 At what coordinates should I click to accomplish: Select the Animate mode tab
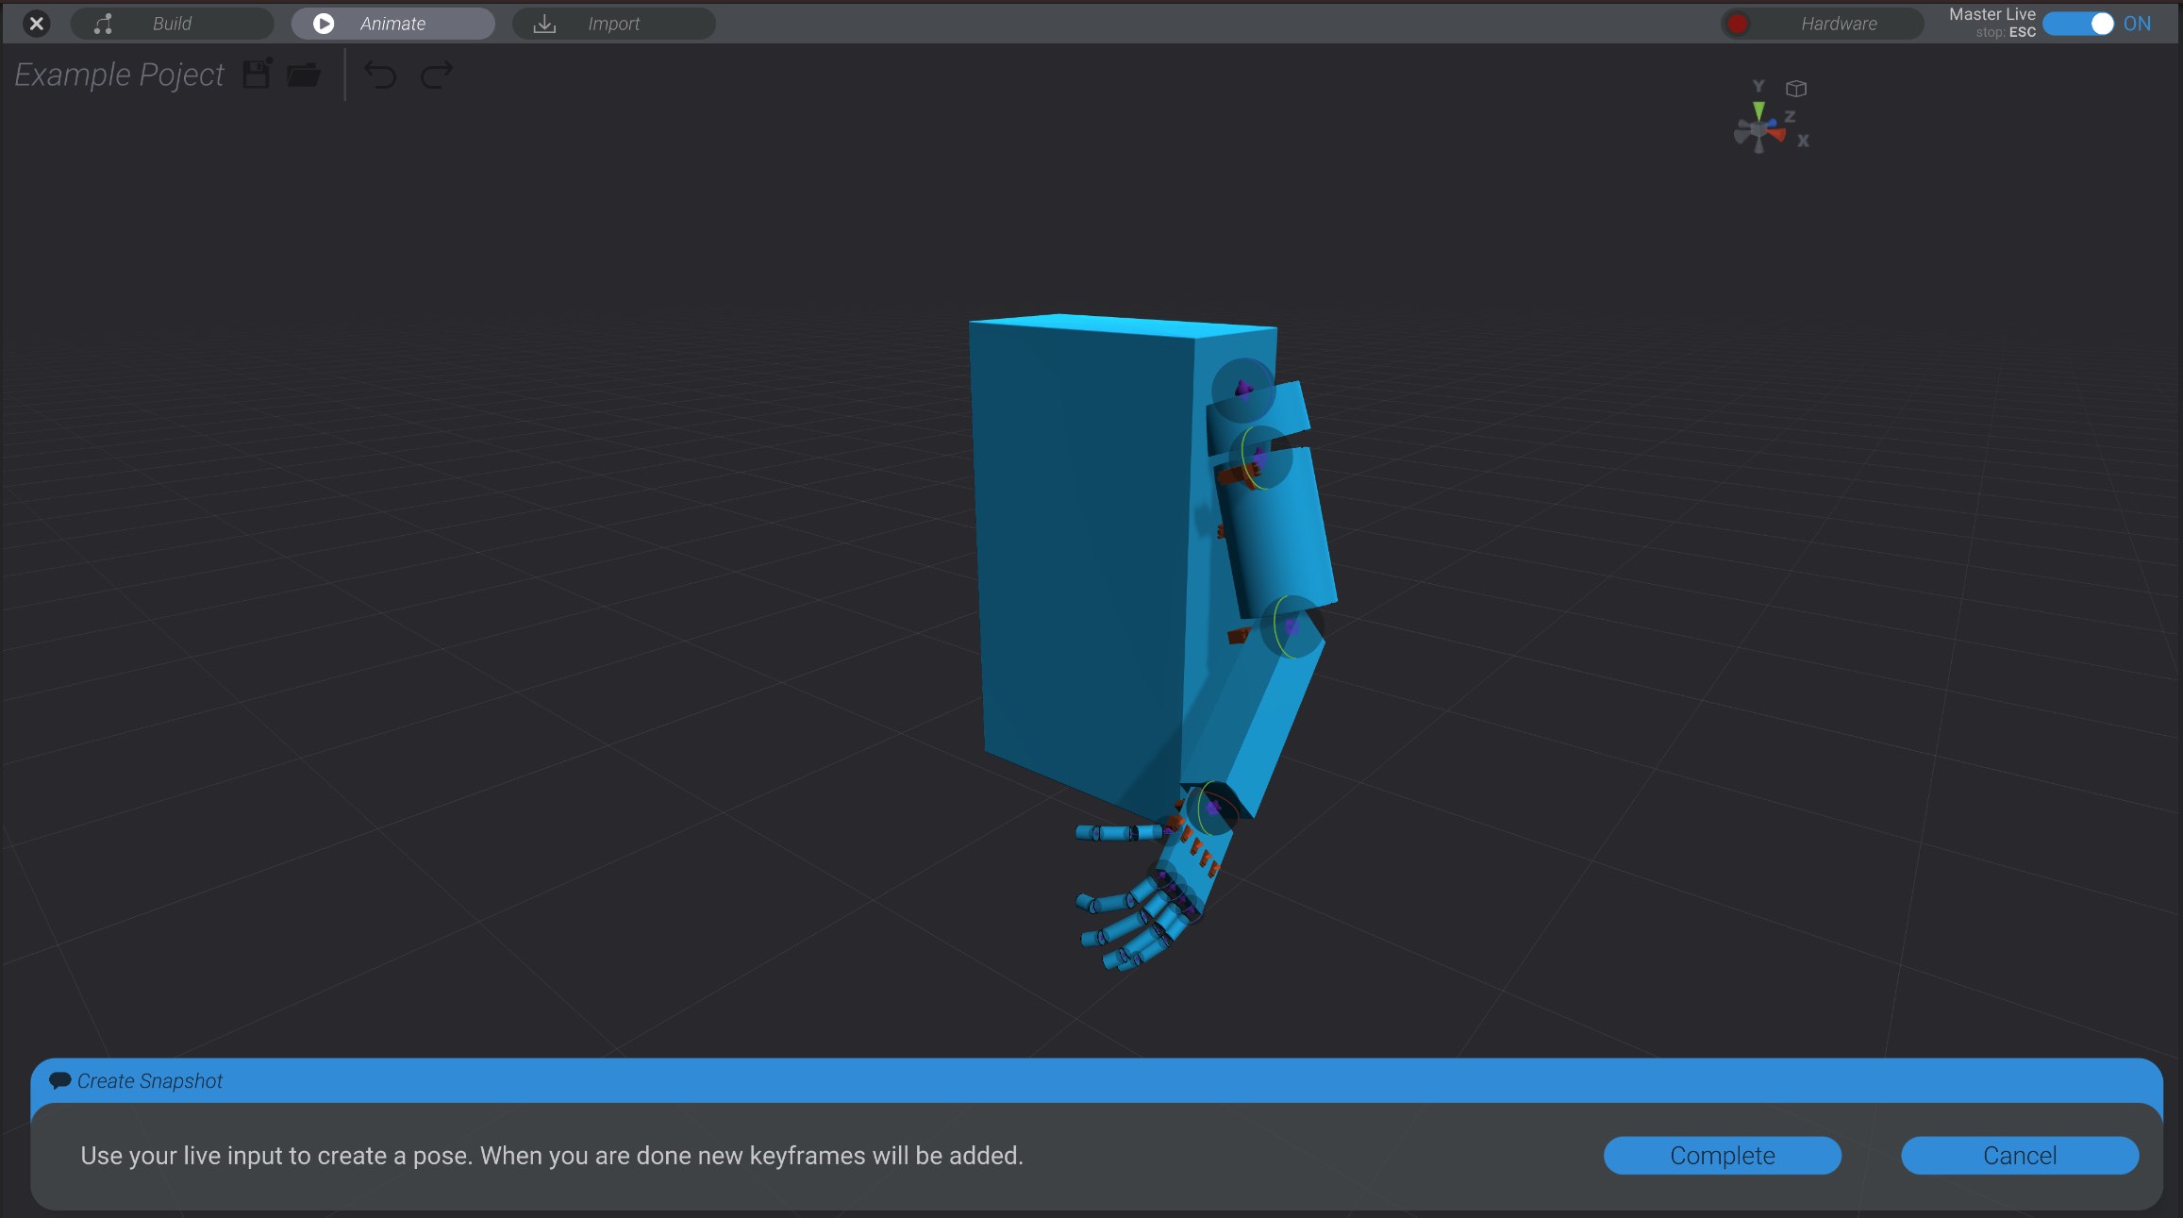(x=393, y=24)
